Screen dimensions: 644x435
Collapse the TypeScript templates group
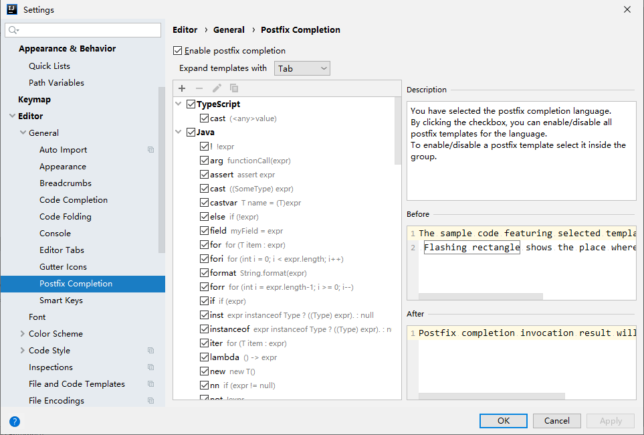coord(179,104)
